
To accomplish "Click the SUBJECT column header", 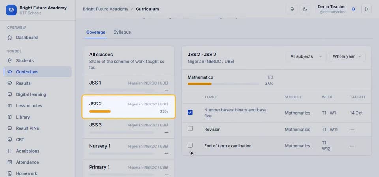I will [293, 97].
